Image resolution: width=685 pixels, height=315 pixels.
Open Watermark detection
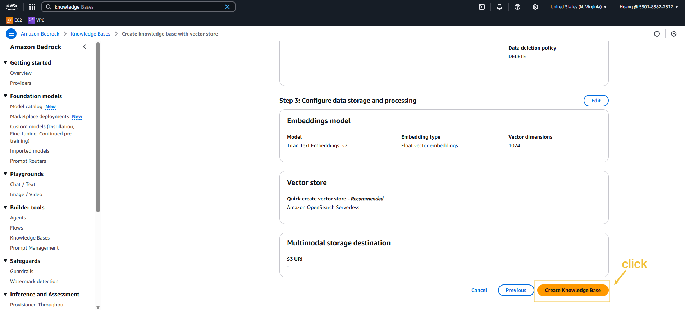34,281
